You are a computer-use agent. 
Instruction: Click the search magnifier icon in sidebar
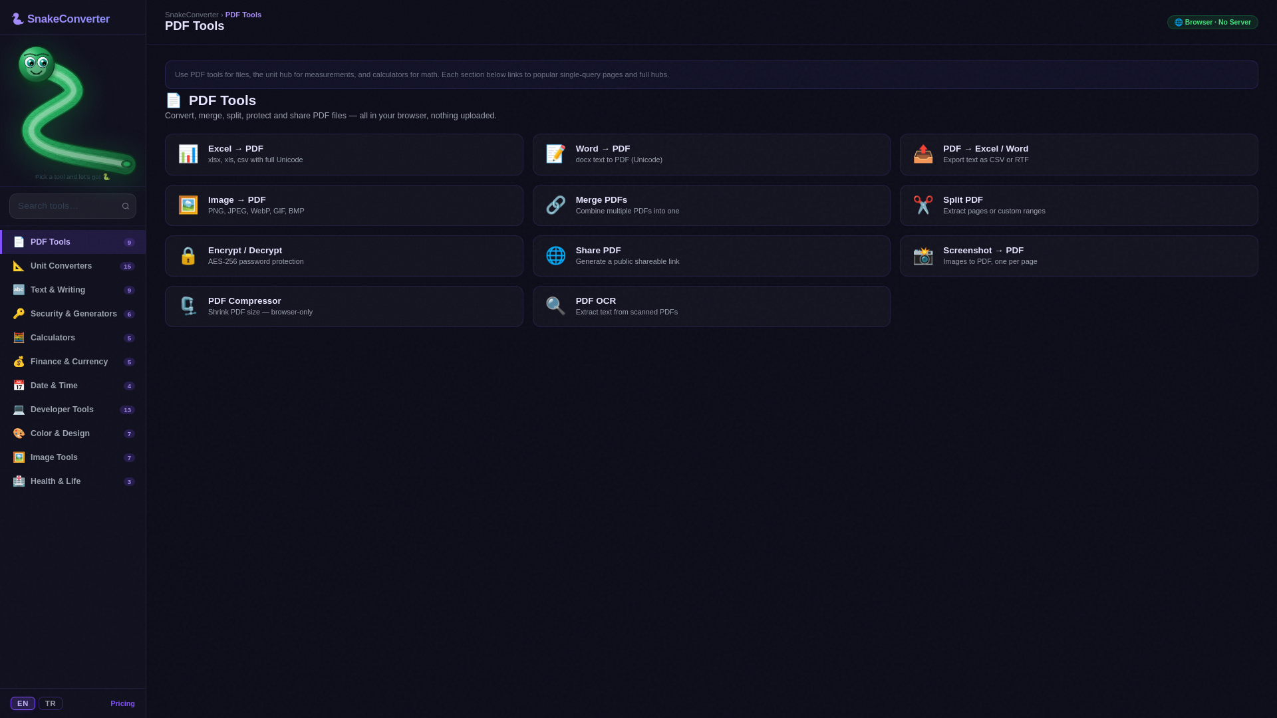tap(126, 206)
